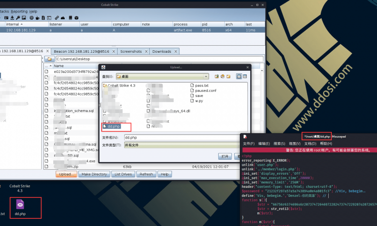Open the 文件类型 所有文件 dropdown
This screenshot has height=226, width=377.
click(x=182, y=145)
